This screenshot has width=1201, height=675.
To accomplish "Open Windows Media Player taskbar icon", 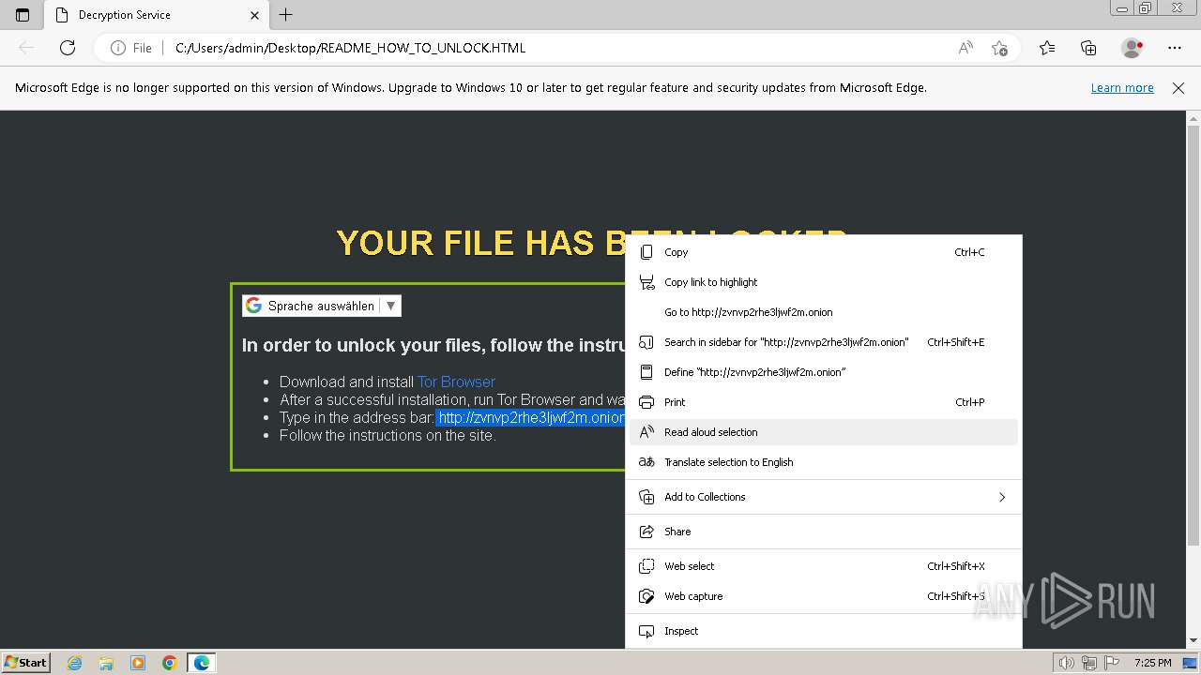I will click(x=138, y=663).
